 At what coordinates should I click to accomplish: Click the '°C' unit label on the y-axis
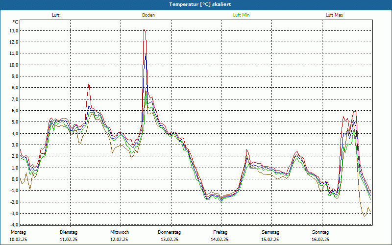16,22
